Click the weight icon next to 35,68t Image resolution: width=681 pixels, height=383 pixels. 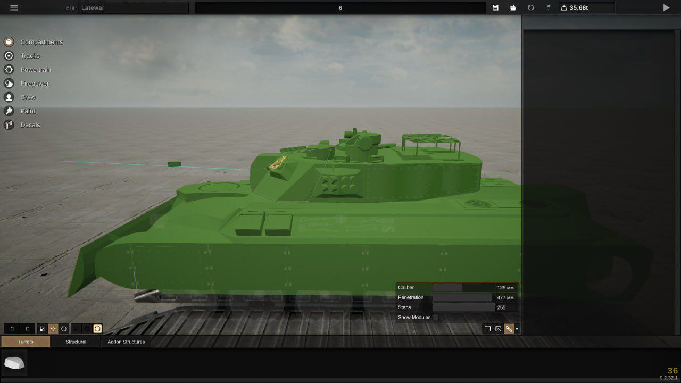[x=564, y=8]
